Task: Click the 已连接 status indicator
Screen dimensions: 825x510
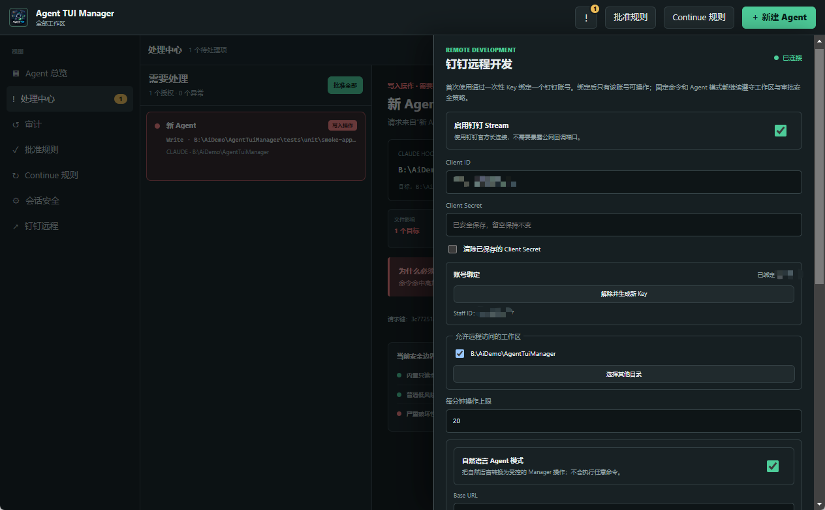Action: tap(788, 58)
